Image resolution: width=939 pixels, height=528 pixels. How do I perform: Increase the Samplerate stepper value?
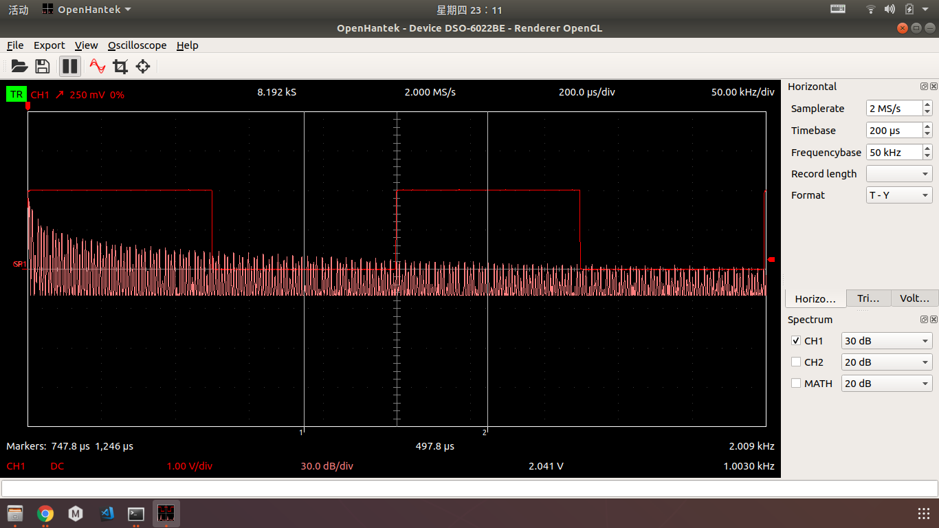coord(927,104)
